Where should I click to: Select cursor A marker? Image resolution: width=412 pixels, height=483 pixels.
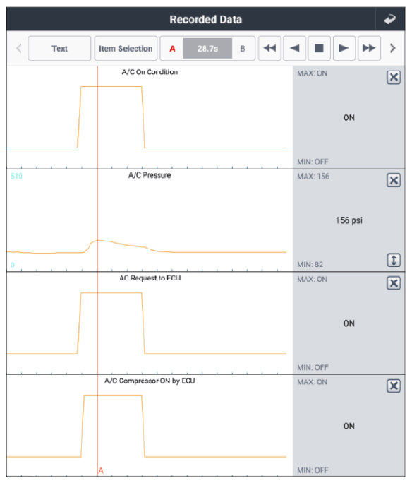pyautogui.click(x=172, y=49)
